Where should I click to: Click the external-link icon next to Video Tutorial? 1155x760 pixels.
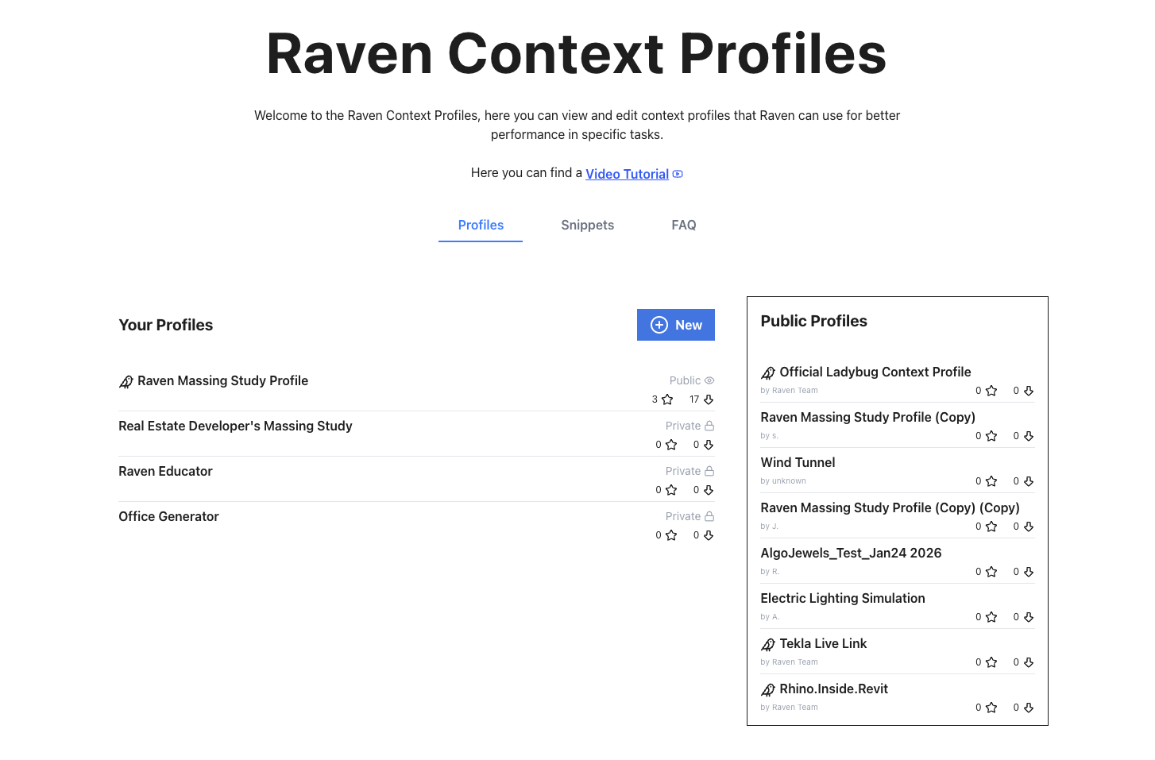[x=677, y=173]
